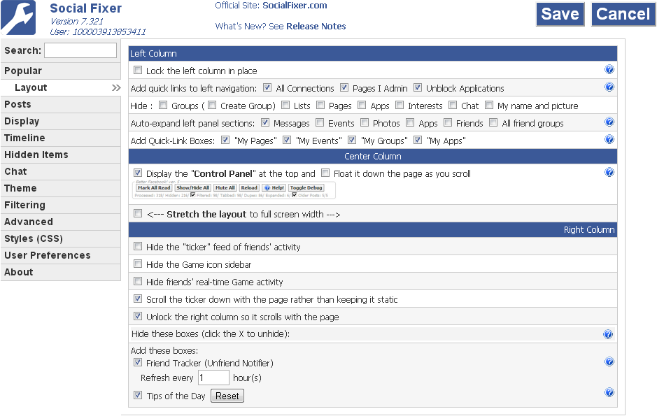Check Hide Create Group option
The image size is (657, 416).
[x=212, y=105]
